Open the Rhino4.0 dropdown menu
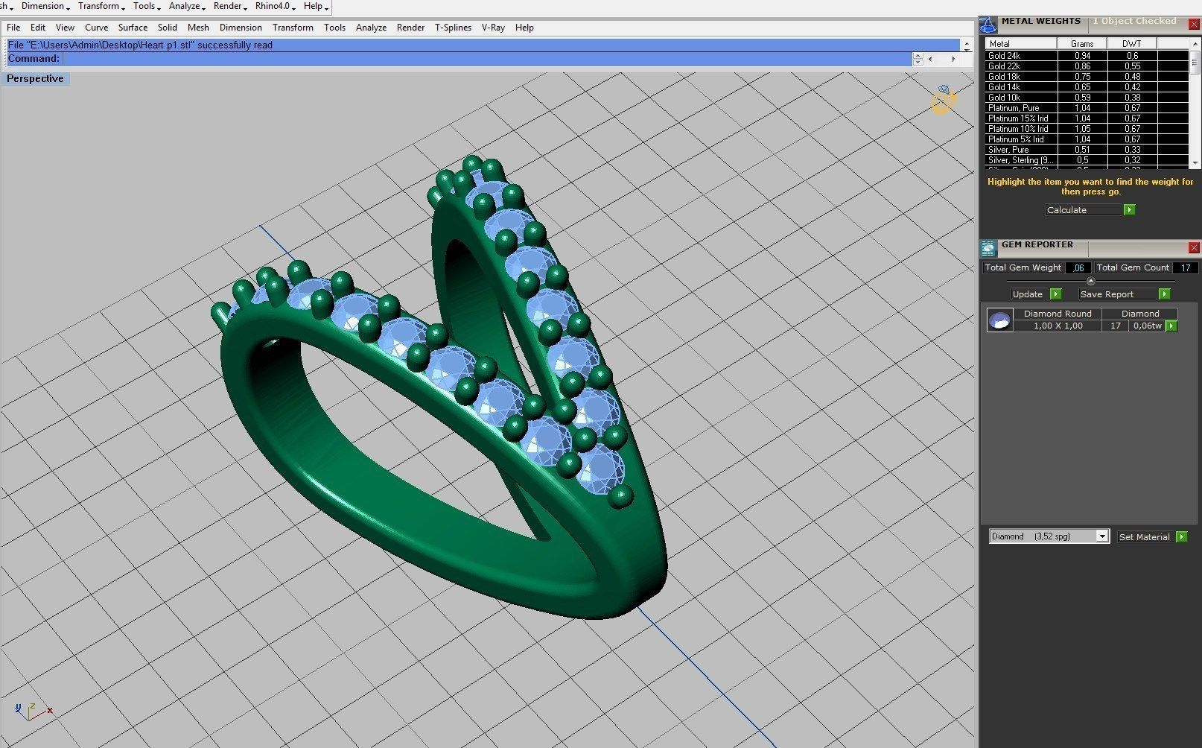This screenshot has height=748, width=1202. tap(275, 6)
